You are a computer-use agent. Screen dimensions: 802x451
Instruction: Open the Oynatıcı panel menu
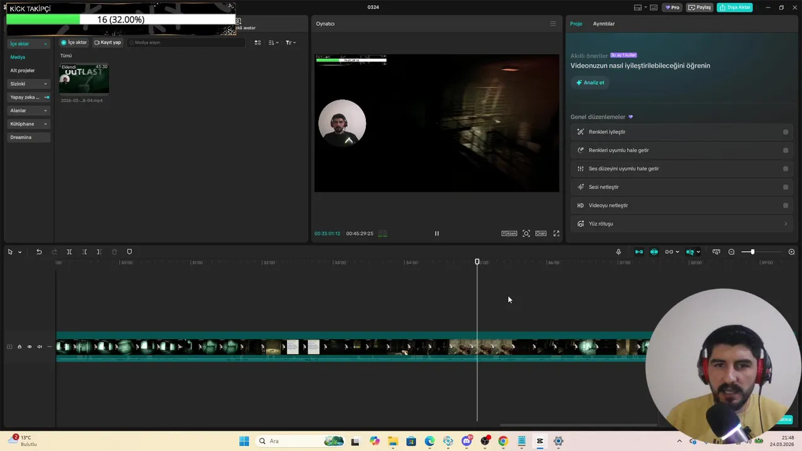click(553, 24)
